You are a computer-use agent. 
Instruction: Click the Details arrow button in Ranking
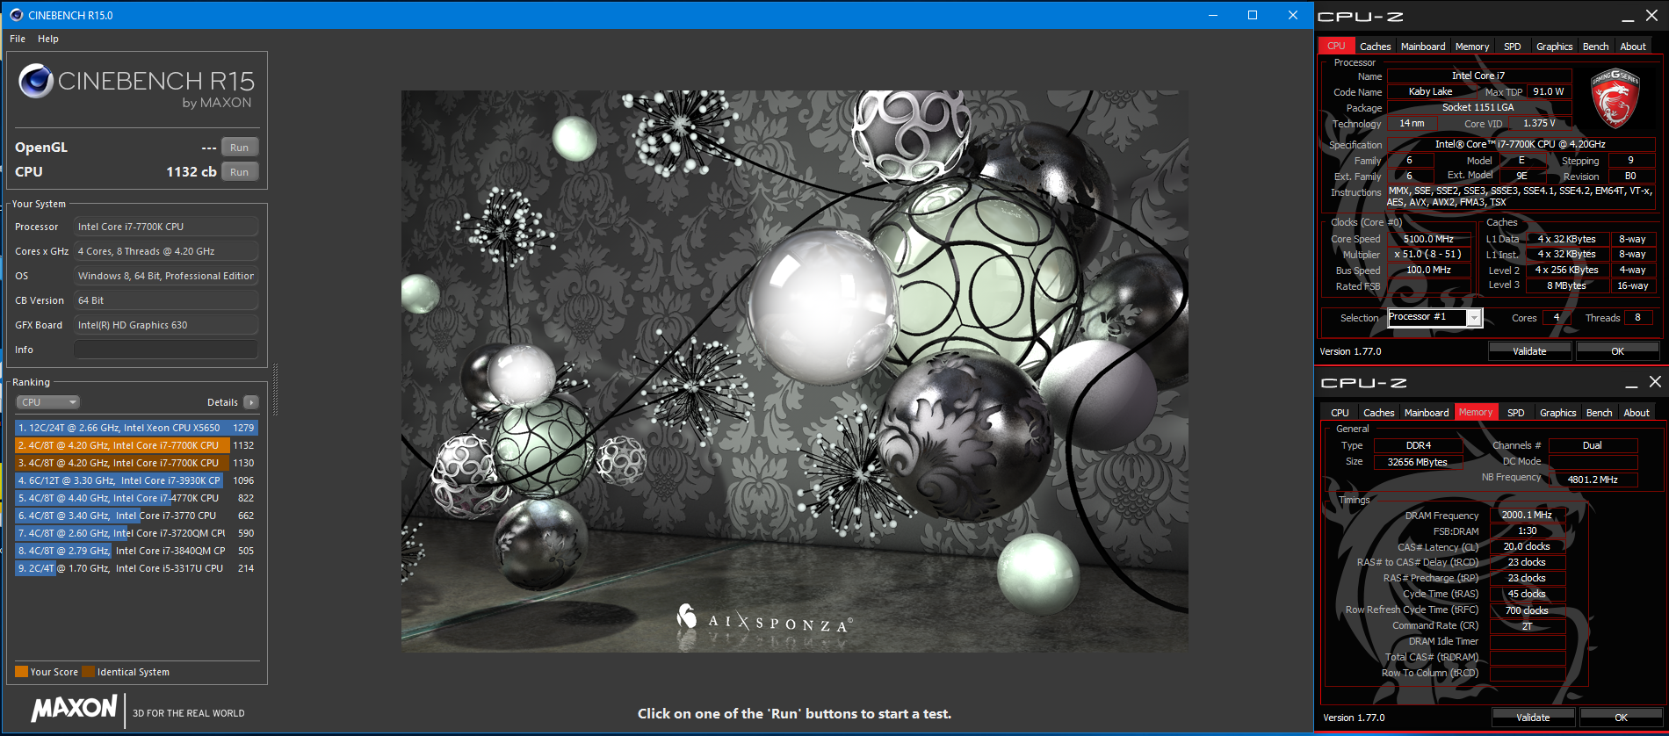251,402
